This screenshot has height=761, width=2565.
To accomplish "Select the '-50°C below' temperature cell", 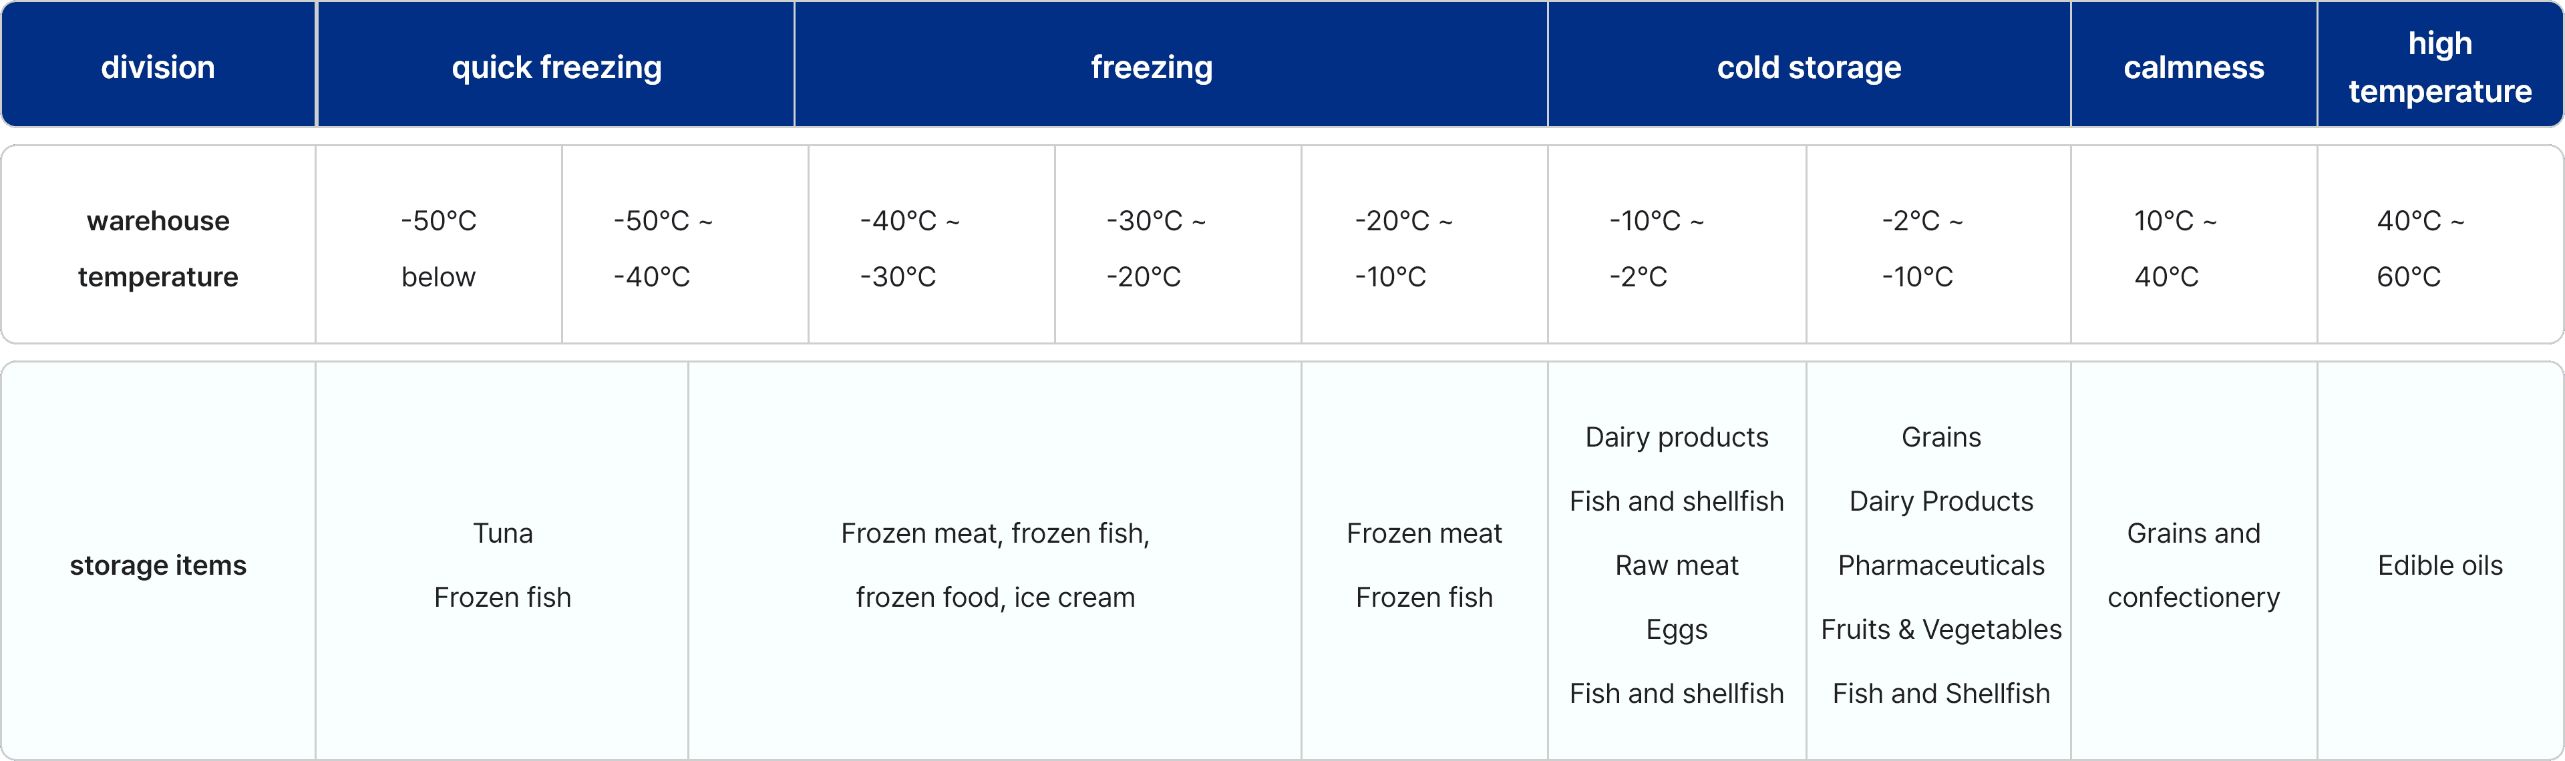I will point(438,248).
